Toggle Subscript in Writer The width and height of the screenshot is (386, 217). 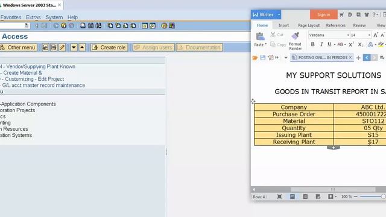tap(361, 45)
